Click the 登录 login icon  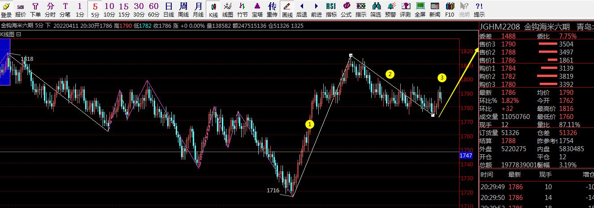[x=6, y=9]
